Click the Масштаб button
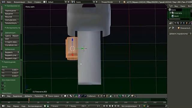The image size is (192, 108). [x=12, y=17]
